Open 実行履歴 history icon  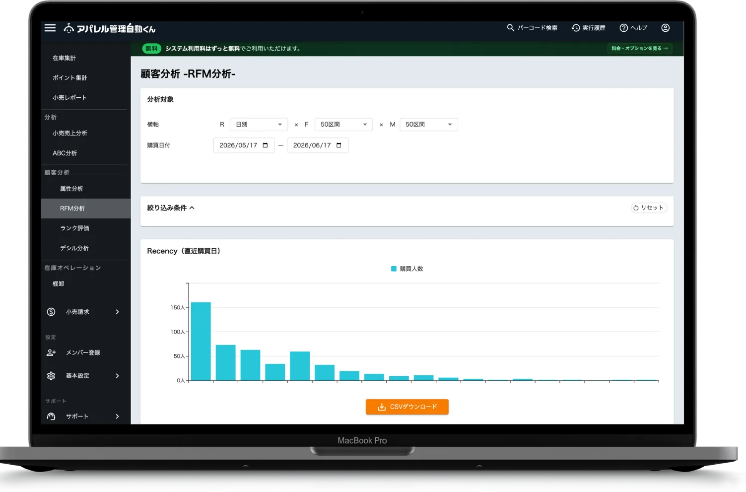coord(576,28)
